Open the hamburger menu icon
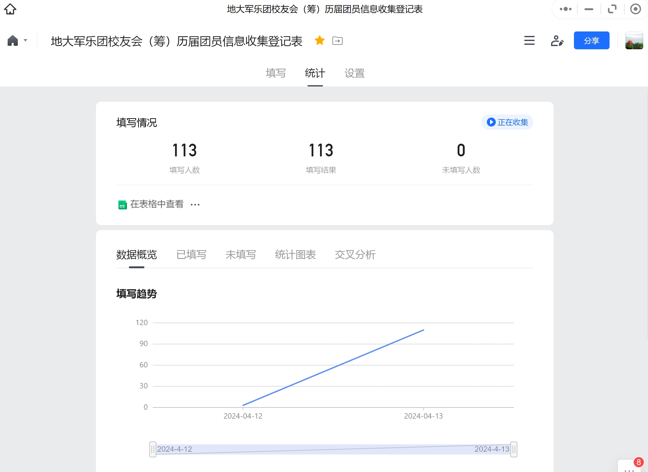 529,41
